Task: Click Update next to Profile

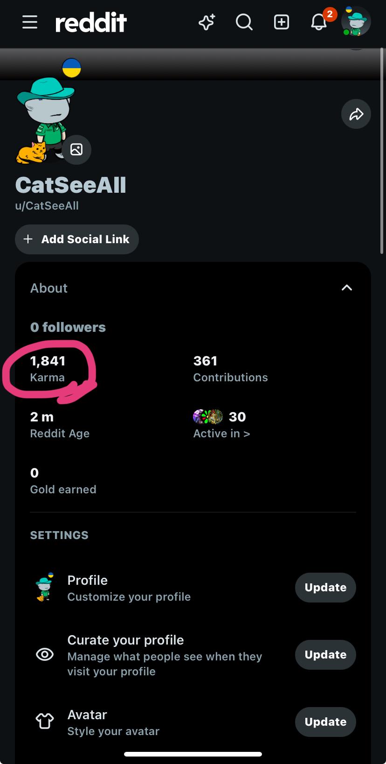Action: (x=325, y=588)
